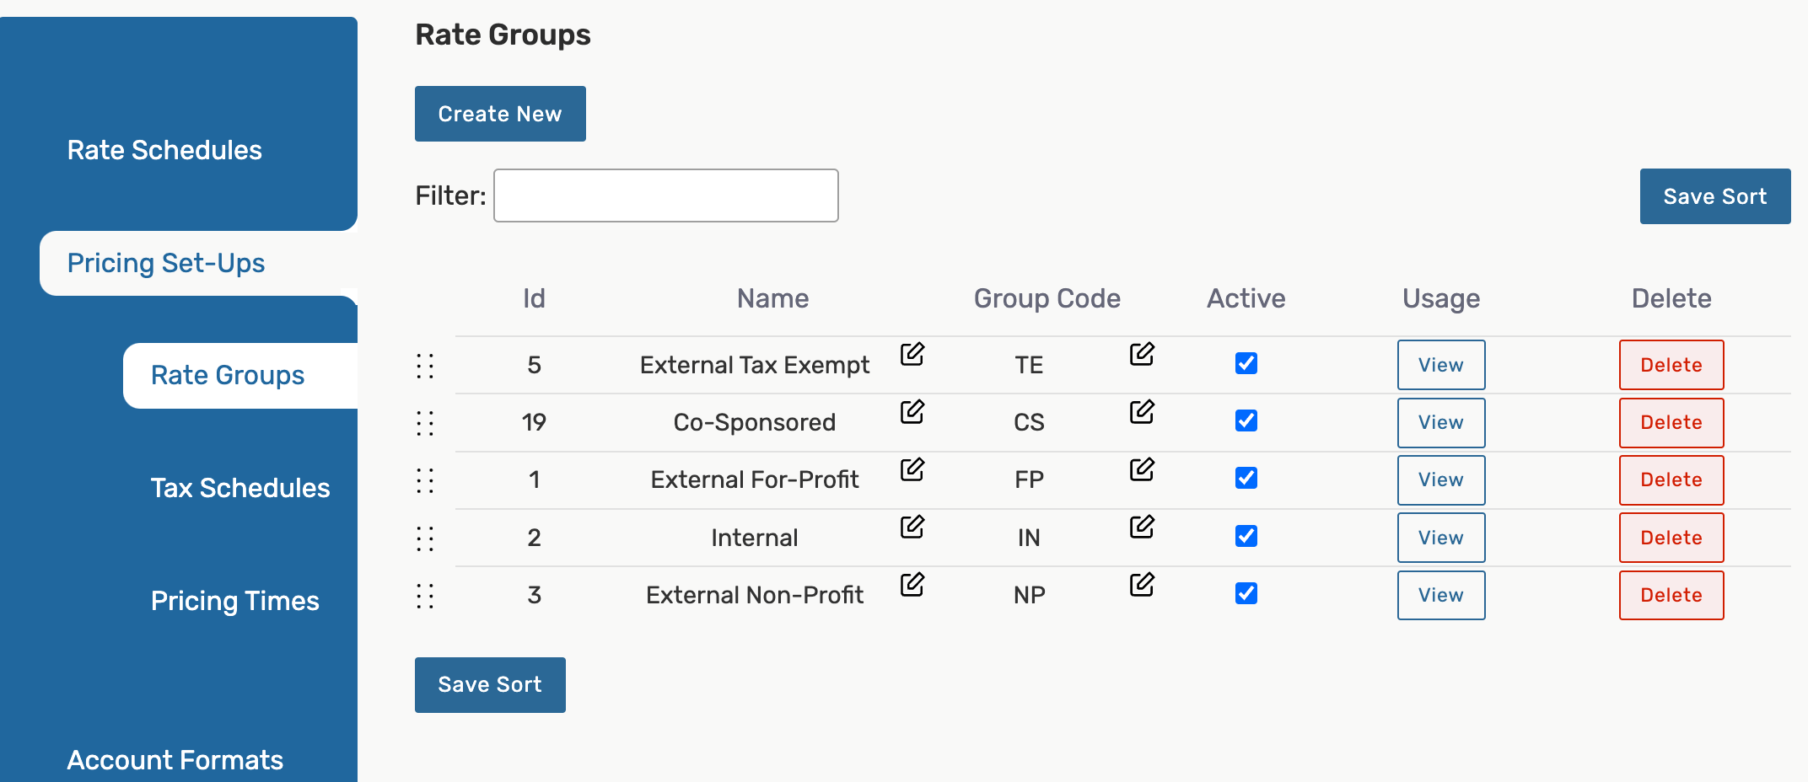Viewport: 1808px width, 782px height.
Task: Delete the Co-Sponsored rate group
Action: pyautogui.click(x=1671, y=423)
